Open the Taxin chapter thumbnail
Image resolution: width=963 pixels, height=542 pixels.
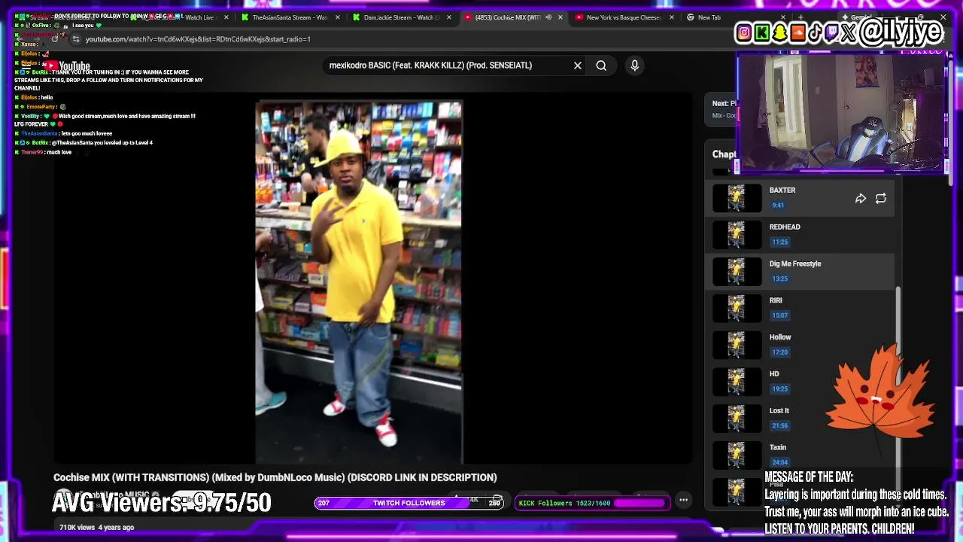click(x=737, y=455)
